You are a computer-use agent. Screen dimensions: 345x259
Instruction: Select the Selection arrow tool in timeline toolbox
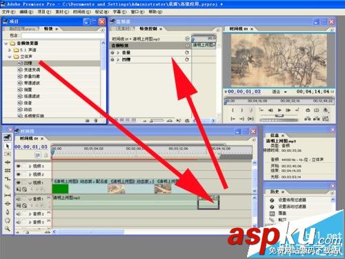pos(8,146)
